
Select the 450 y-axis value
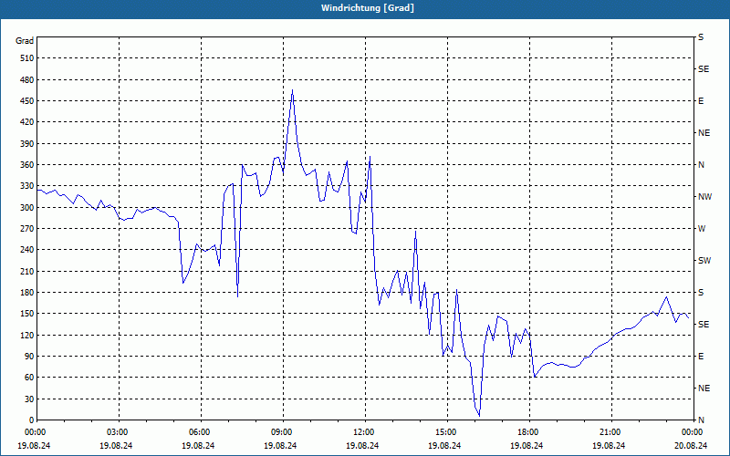pos(27,101)
